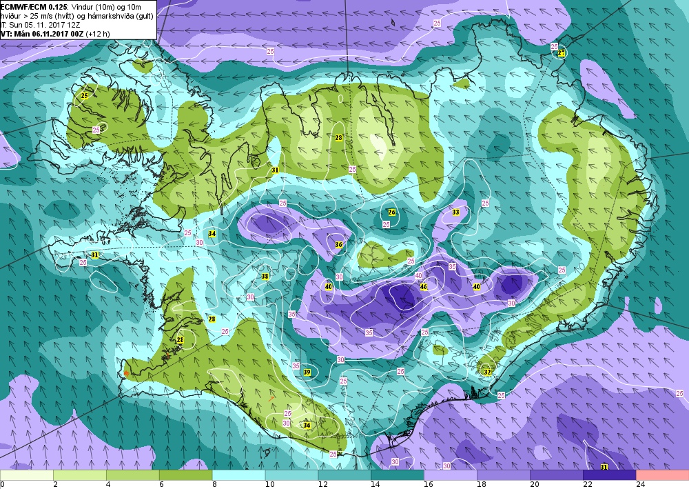
Task: Click the 'VT: Mán 06.11.2017 00Z' valid time
Action: pyautogui.click(x=43, y=33)
